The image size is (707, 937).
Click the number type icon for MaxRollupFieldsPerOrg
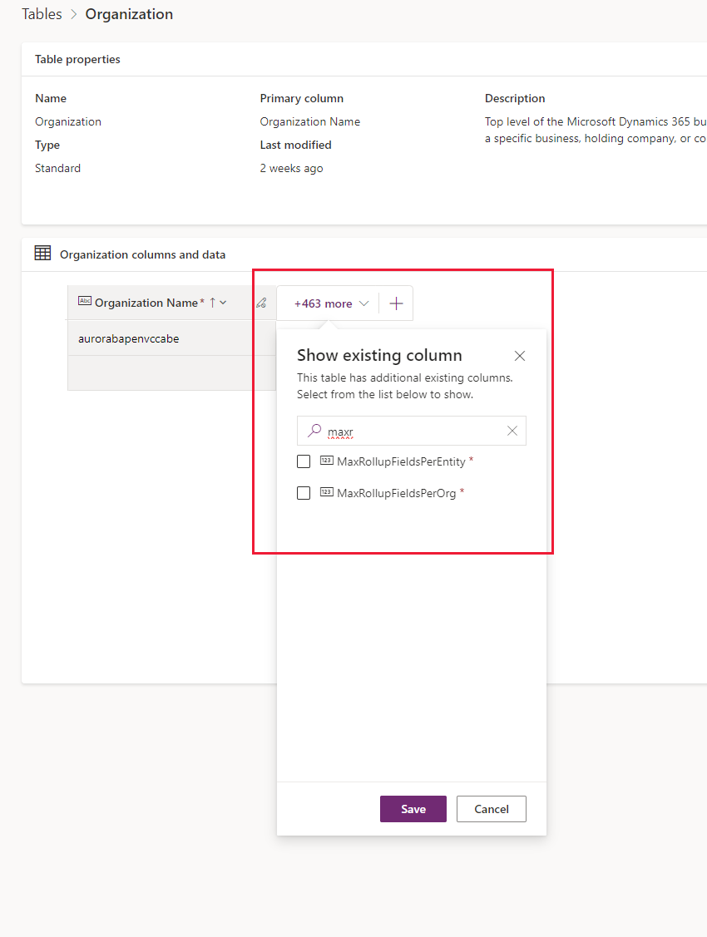[326, 492]
